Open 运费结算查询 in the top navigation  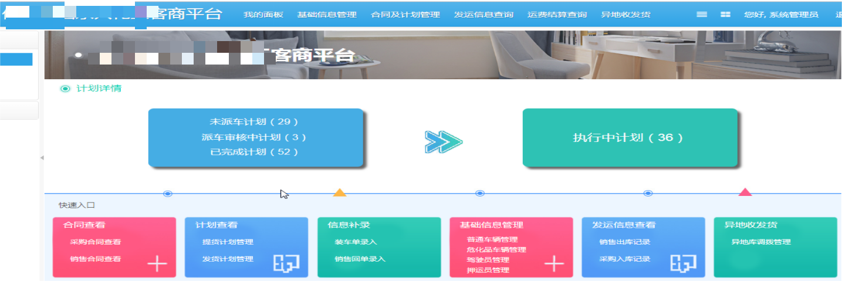click(x=557, y=15)
